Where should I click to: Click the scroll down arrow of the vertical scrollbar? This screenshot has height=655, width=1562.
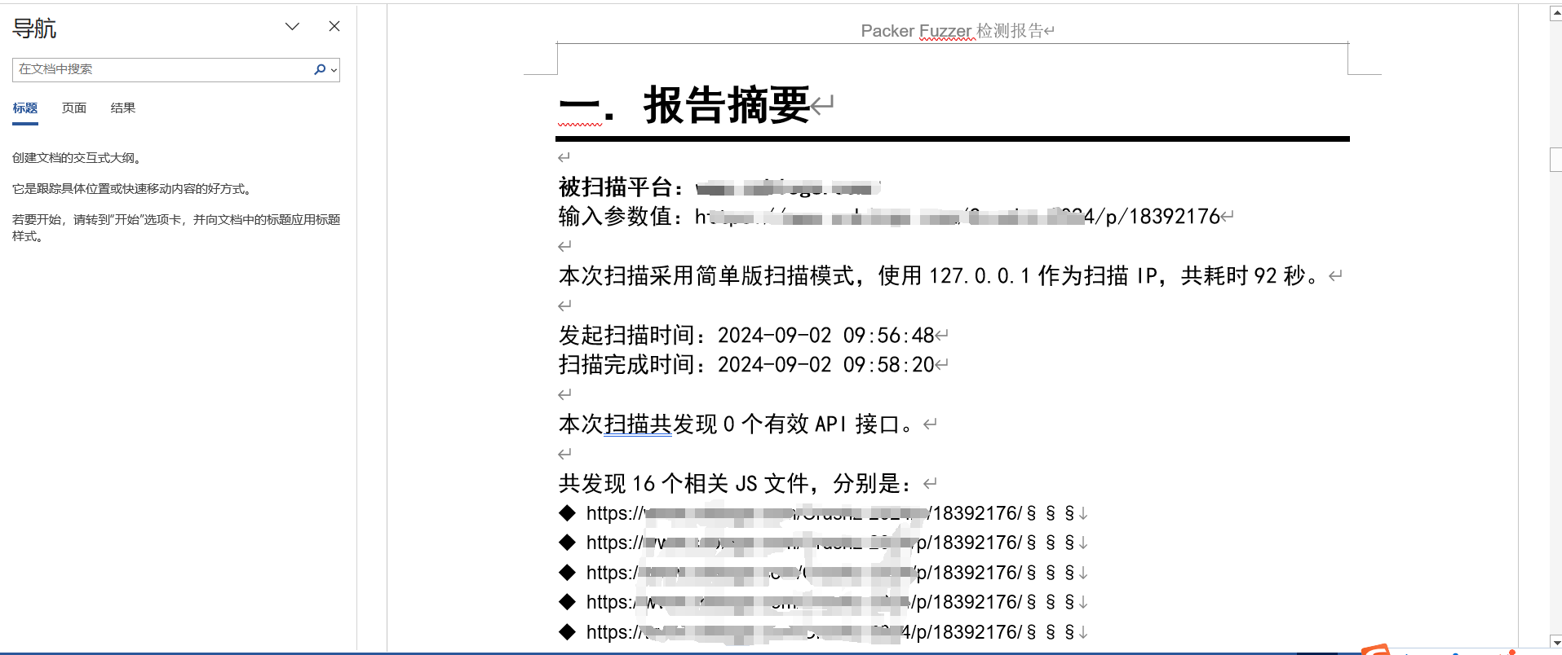click(x=1555, y=642)
